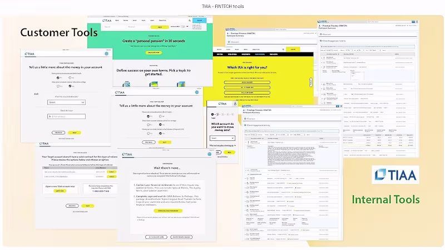
Task: Click Next button in middle three-question form
Action: (165, 142)
